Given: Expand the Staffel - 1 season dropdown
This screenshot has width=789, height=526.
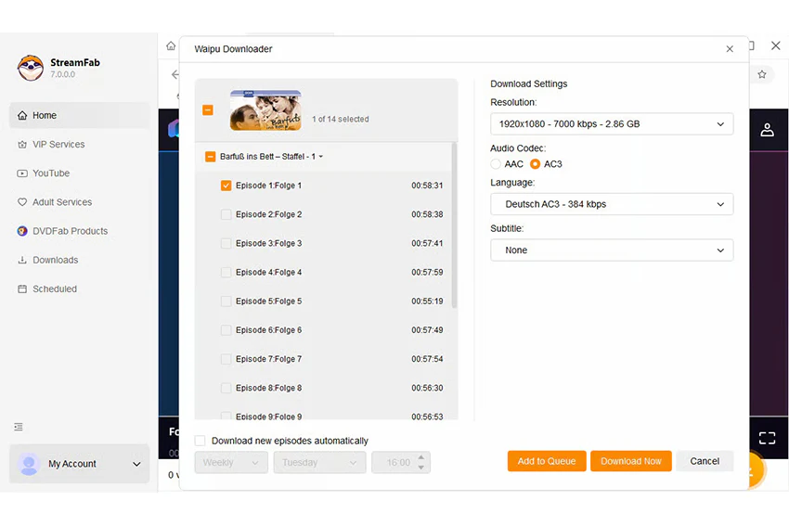Looking at the screenshot, I should point(321,157).
